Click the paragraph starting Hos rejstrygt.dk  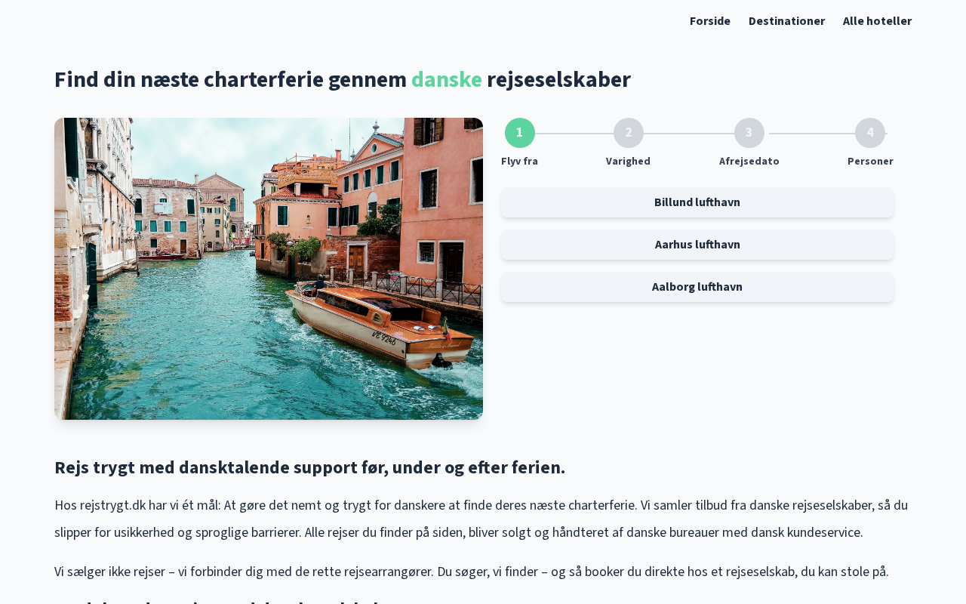click(481, 519)
